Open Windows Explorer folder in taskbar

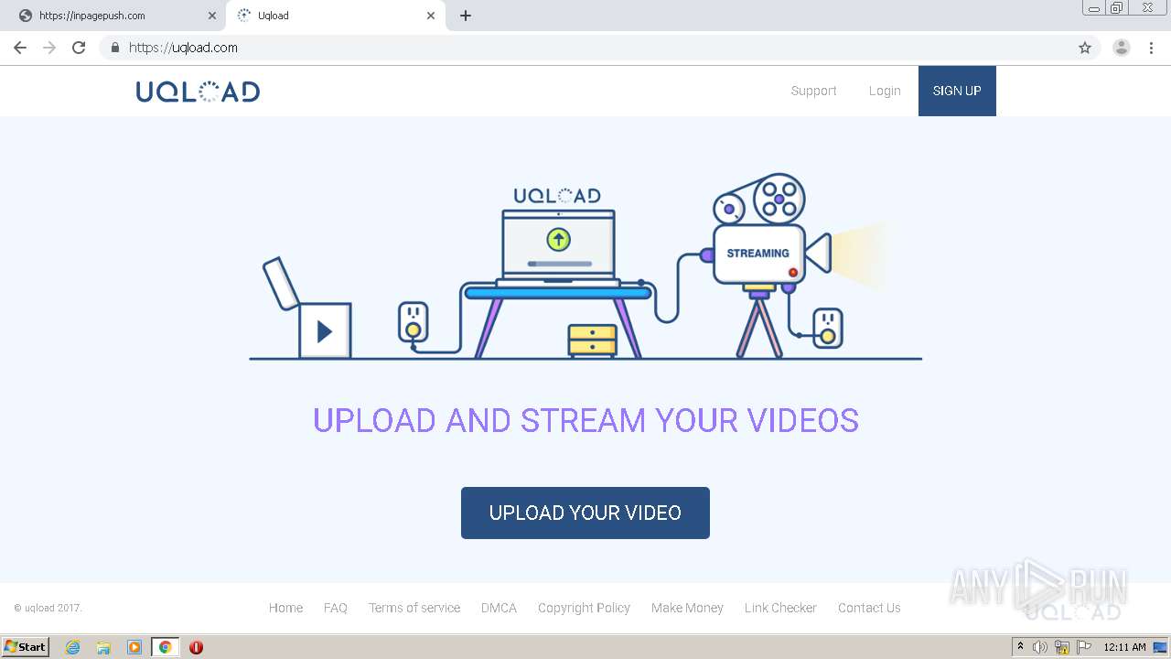tap(103, 647)
